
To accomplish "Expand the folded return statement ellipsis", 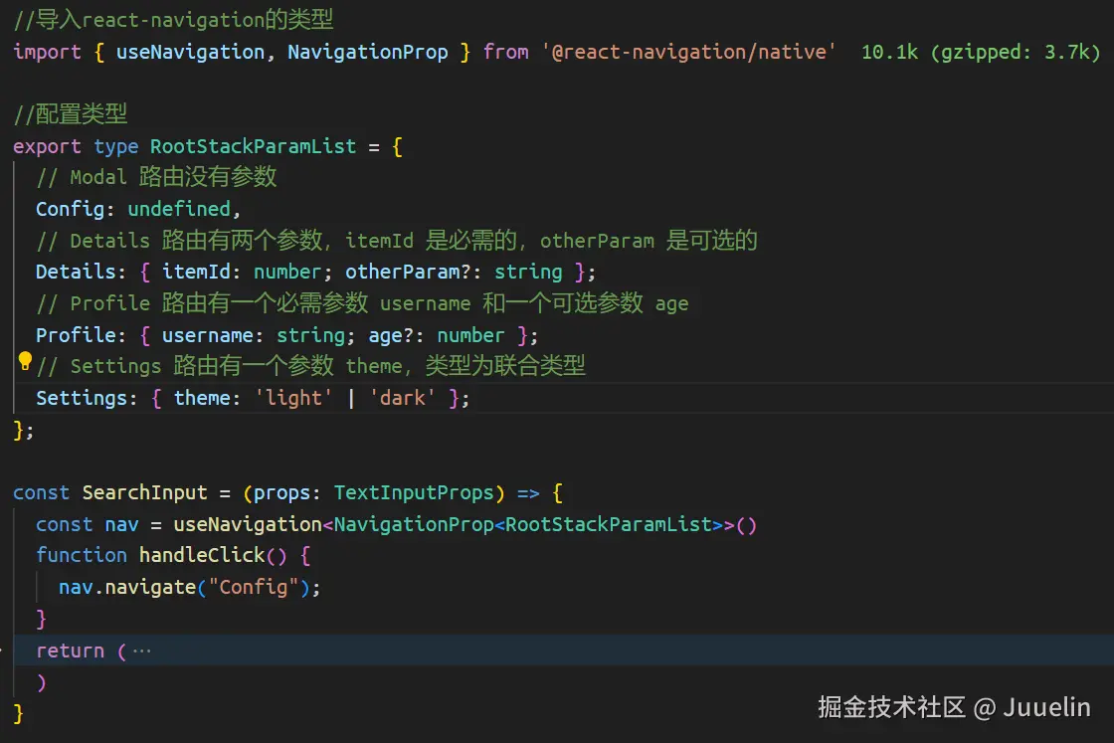I will [140, 650].
